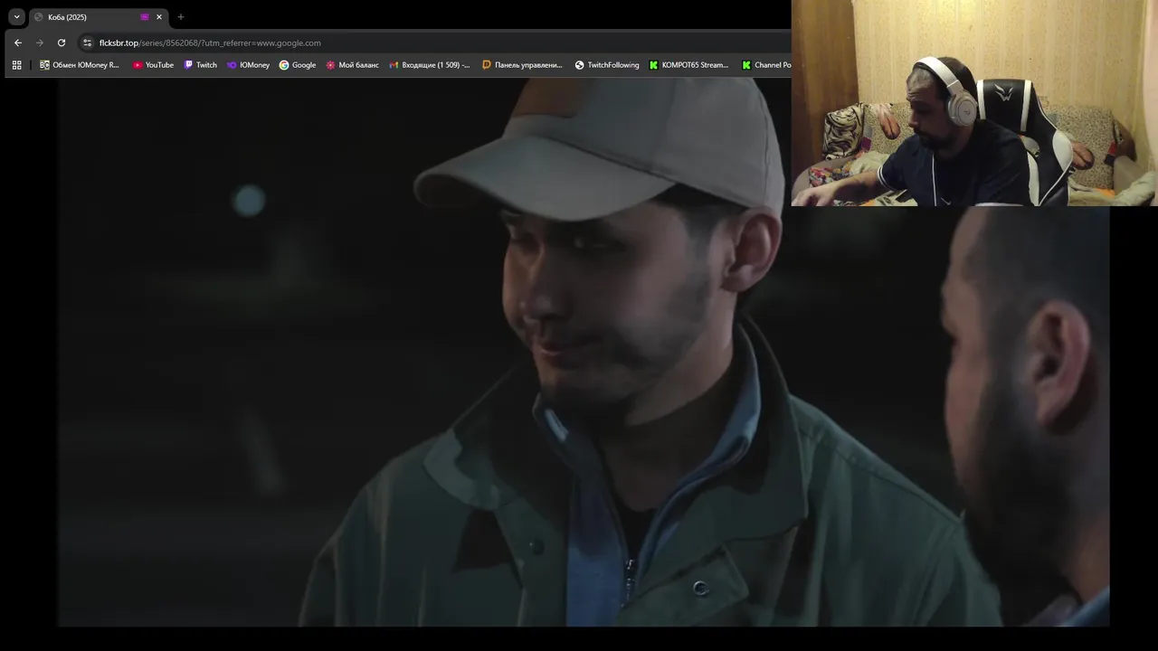Image resolution: width=1158 pixels, height=651 pixels.
Task: Open the Обмен ЮMoney bookmark
Action: tap(80, 65)
